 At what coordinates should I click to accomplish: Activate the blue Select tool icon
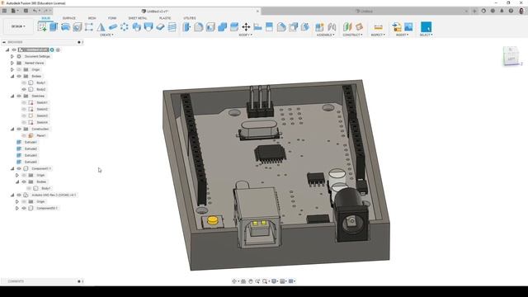tap(426, 27)
